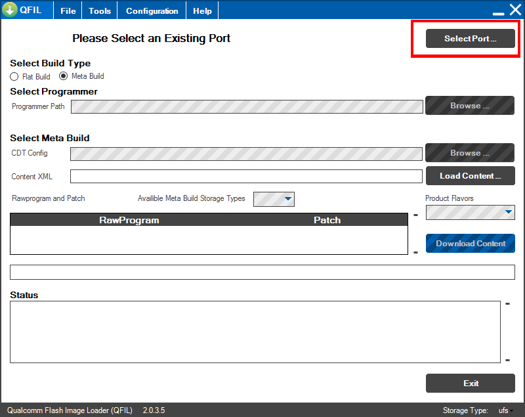525x417 pixels.
Task: Open the Tools menu
Action: [100, 11]
